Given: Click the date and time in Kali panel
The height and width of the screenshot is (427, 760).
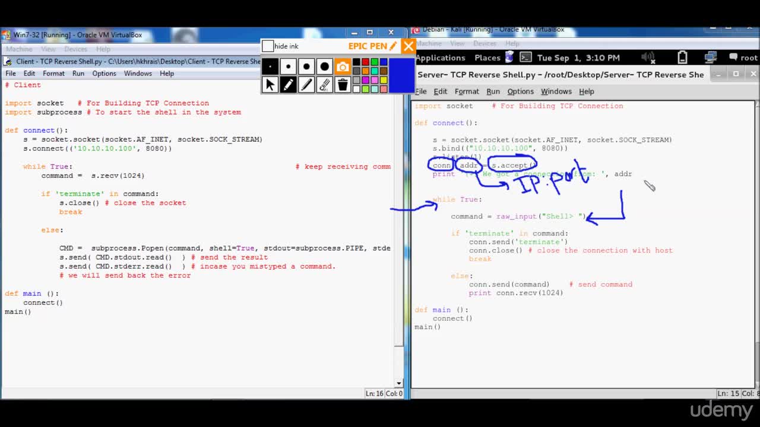Looking at the screenshot, I should click(x=578, y=58).
